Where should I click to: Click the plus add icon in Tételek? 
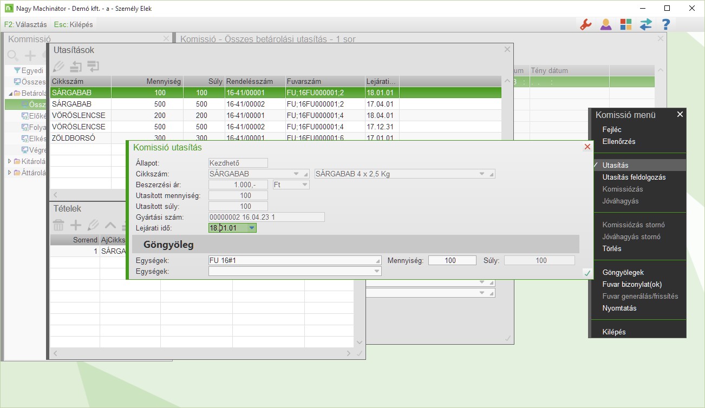[76, 225]
